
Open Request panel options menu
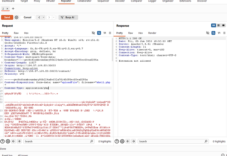coord(110,33)
